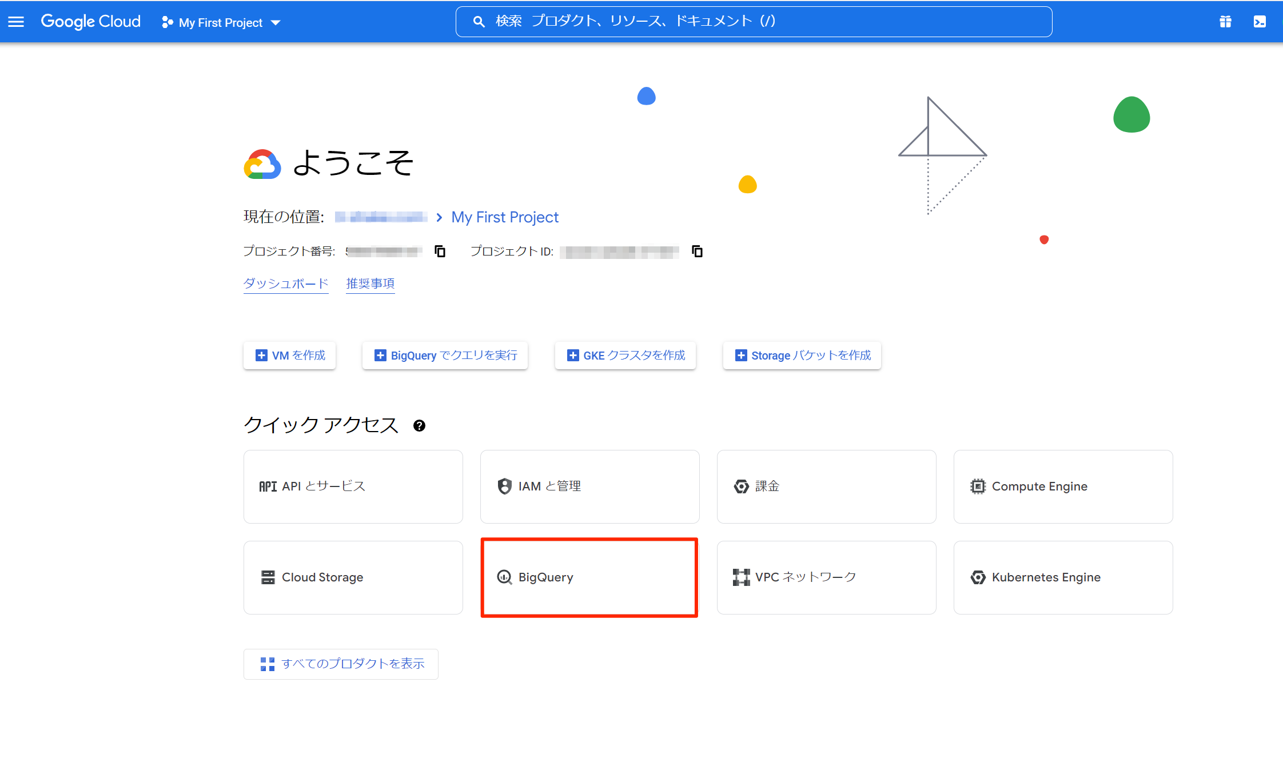Click すべてのプロダクトを表示 button

[x=341, y=664]
